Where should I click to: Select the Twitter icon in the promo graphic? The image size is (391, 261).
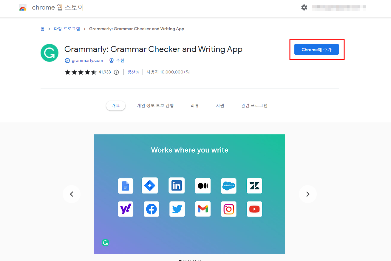[x=177, y=209]
